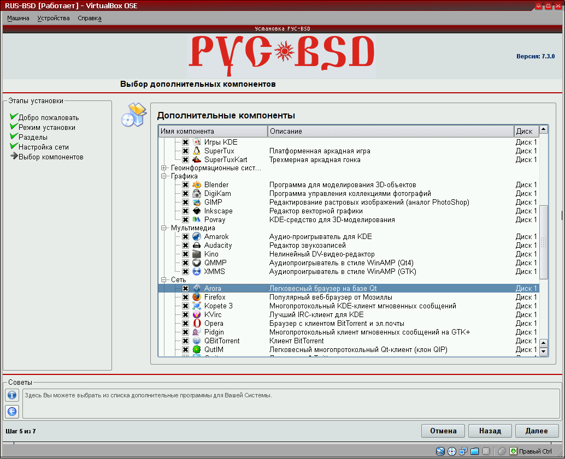565x459 pixels.
Task: Collapse the Графика category
Action: [x=163, y=176]
